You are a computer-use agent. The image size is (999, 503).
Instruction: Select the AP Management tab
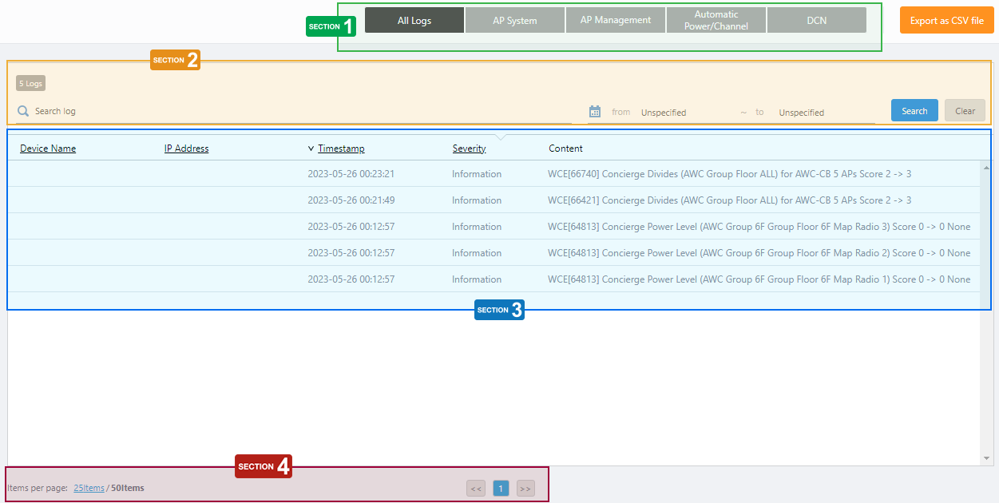(x=615, y=21)
